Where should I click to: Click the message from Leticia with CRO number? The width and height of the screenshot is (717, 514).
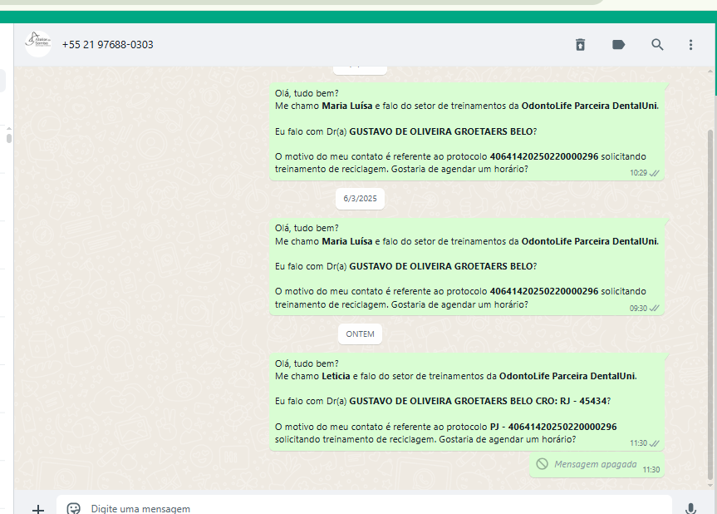pyautogui.click(x=465, y=402)
